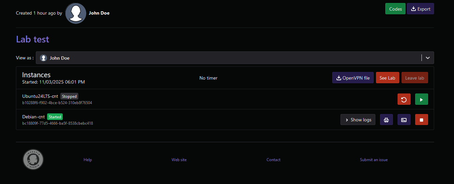Open the Debian-cnt terminal console
454x184 pixels.
(404, 120)
